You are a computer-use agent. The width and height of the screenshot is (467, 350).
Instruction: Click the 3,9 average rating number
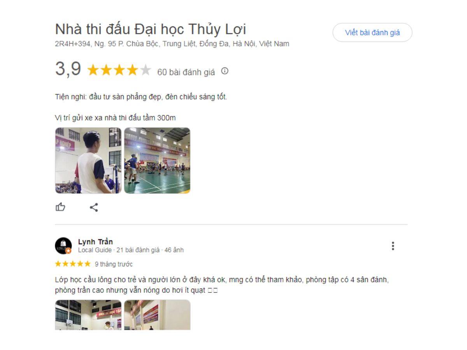68,69
